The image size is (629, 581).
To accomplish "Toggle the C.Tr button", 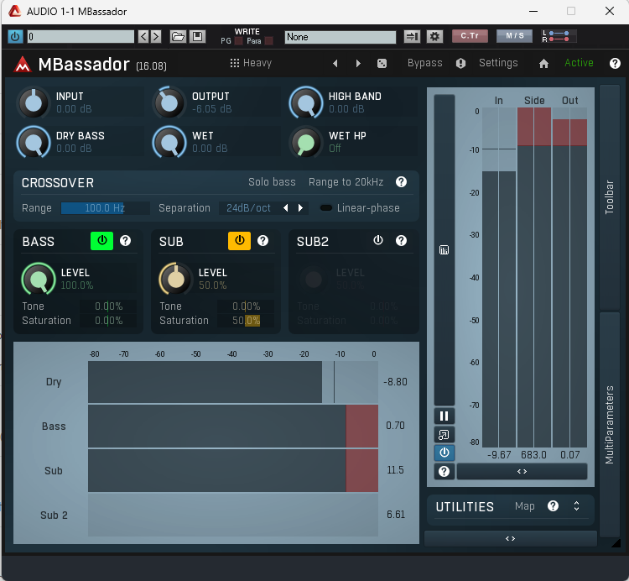I will [470, 36].
